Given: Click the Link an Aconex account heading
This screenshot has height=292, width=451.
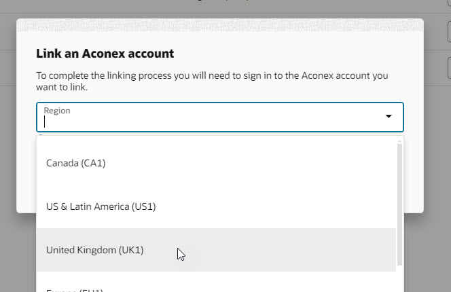Looking at the screenshot, I should pos(105,53).
